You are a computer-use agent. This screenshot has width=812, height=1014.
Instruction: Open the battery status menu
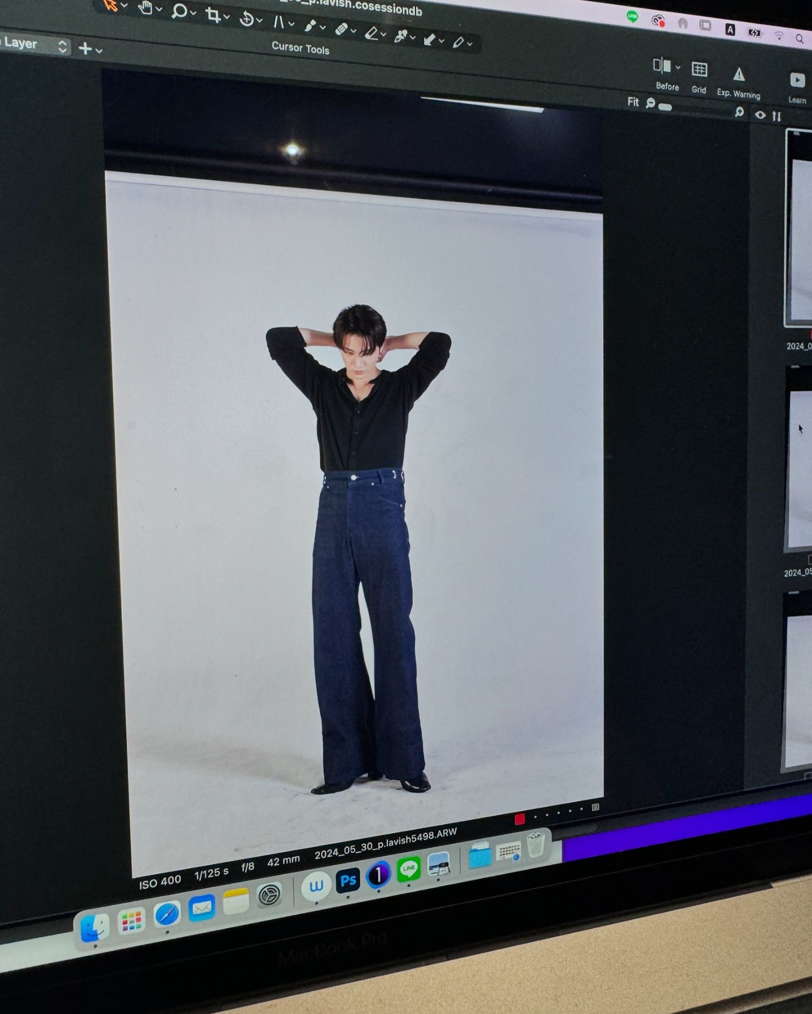click(754, 33)
